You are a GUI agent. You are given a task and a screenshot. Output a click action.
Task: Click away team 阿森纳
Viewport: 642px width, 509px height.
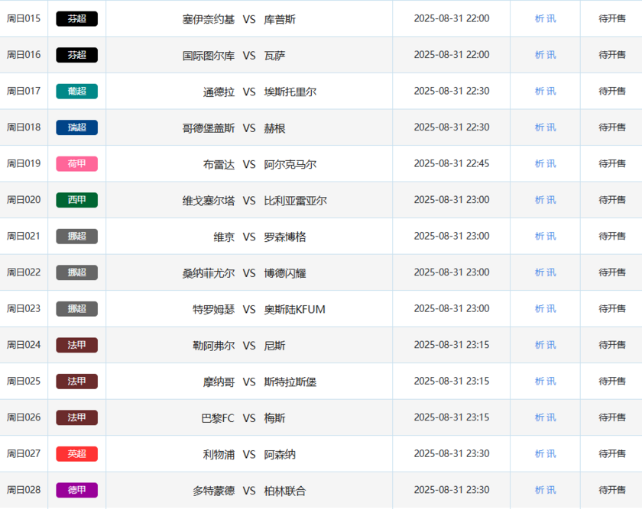click(x=280, y=455)
